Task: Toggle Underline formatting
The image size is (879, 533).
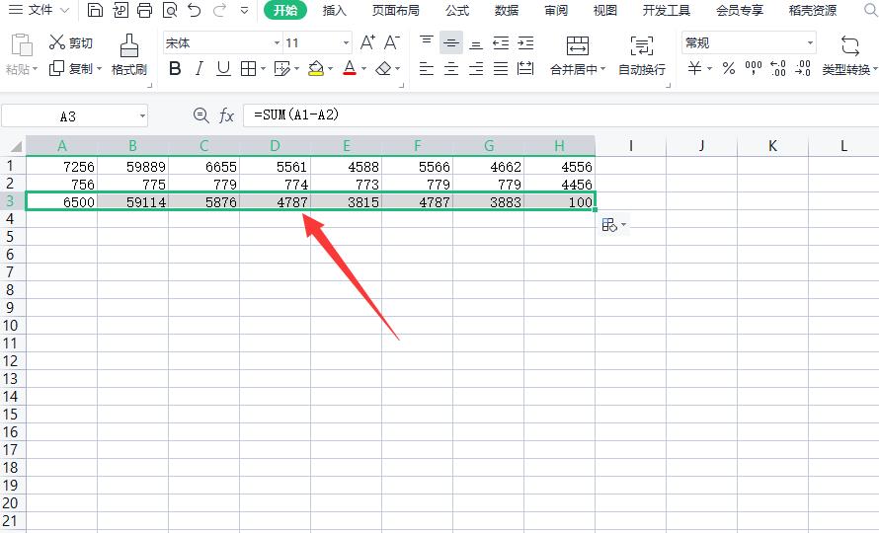Action: point(223,68)
